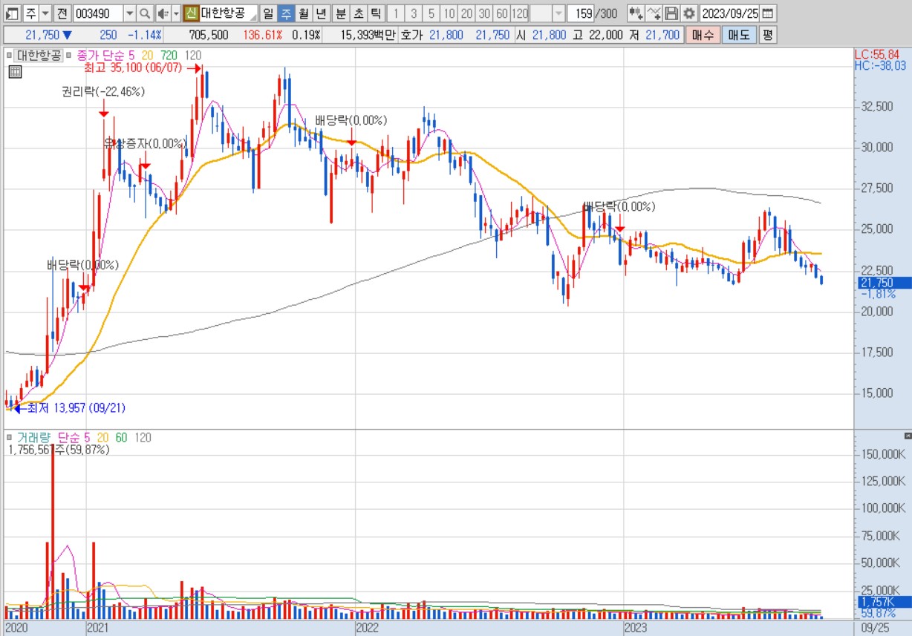Click the 136.61% volume ratio value

point(263,35)
